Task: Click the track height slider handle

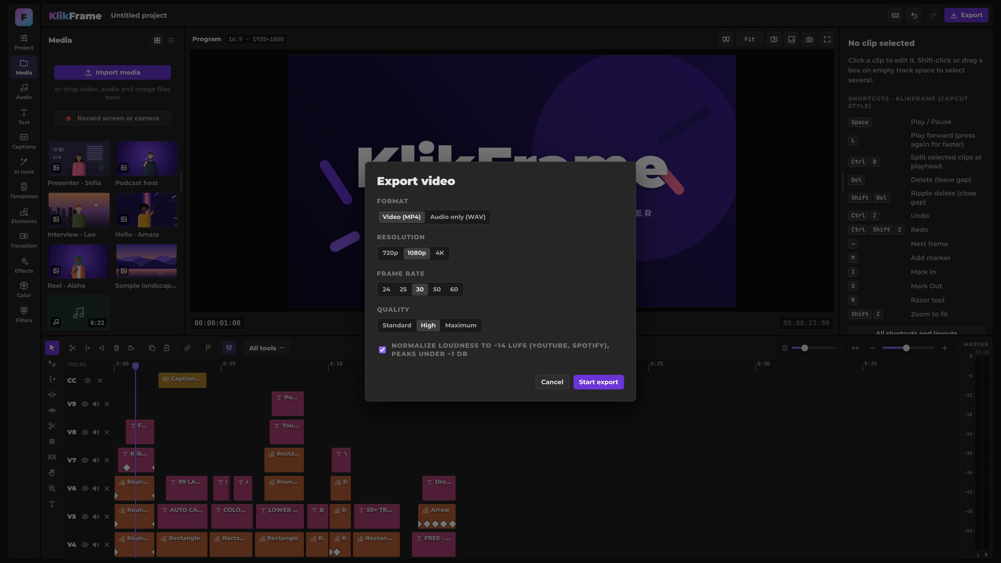Action: (804, 348)
